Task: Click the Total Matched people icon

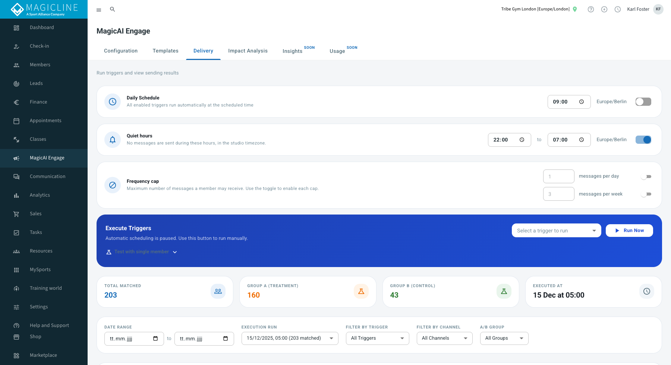Action: (x=218, y=291)
